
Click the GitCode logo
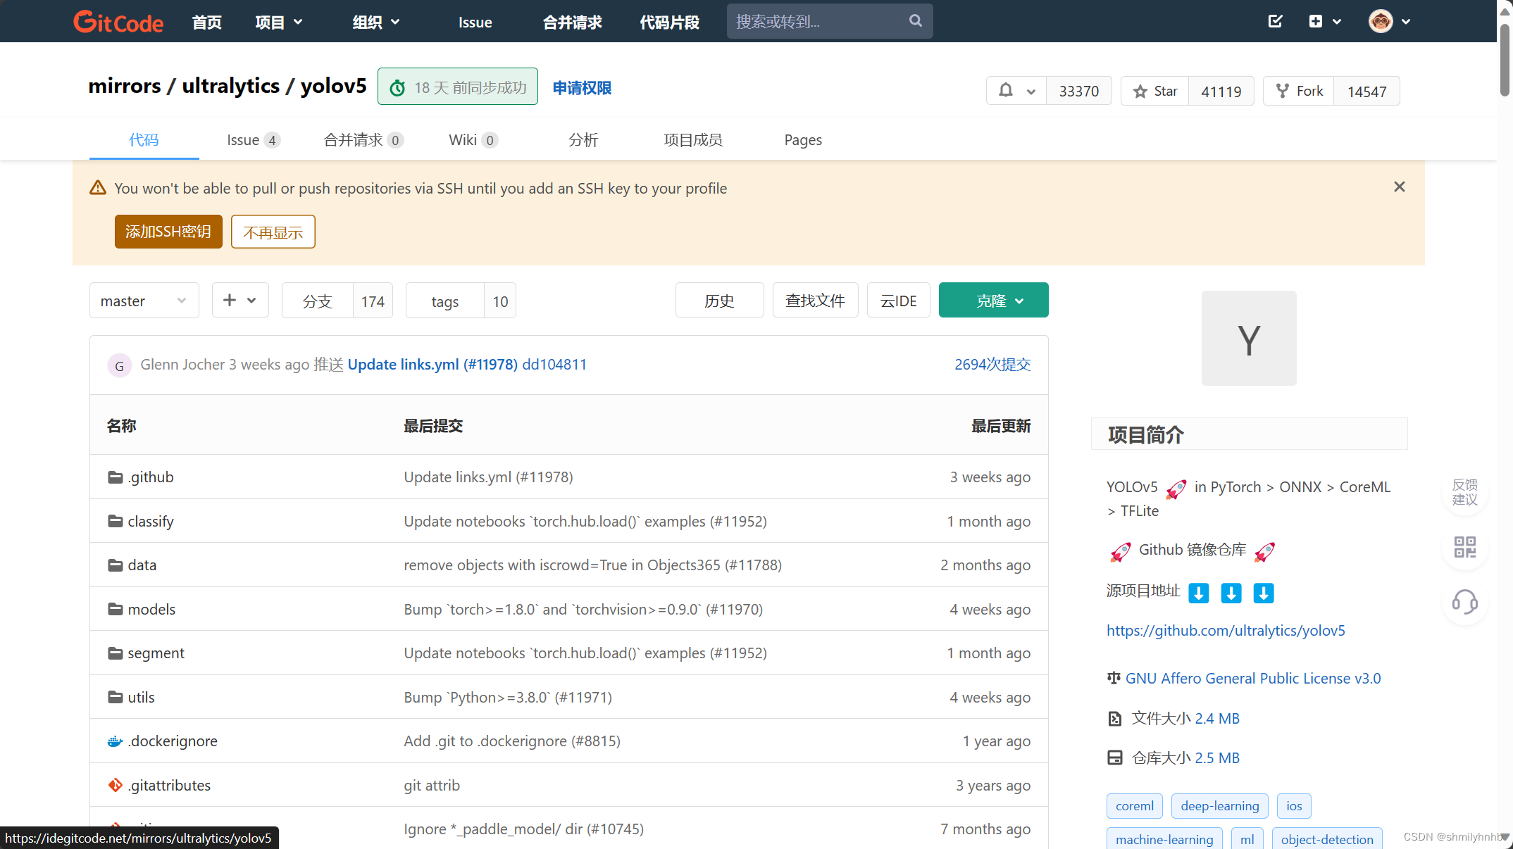118,22
